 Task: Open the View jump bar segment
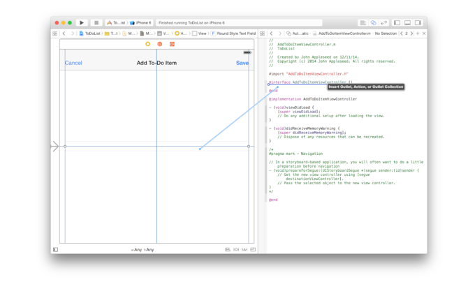[x=199, y=34]
